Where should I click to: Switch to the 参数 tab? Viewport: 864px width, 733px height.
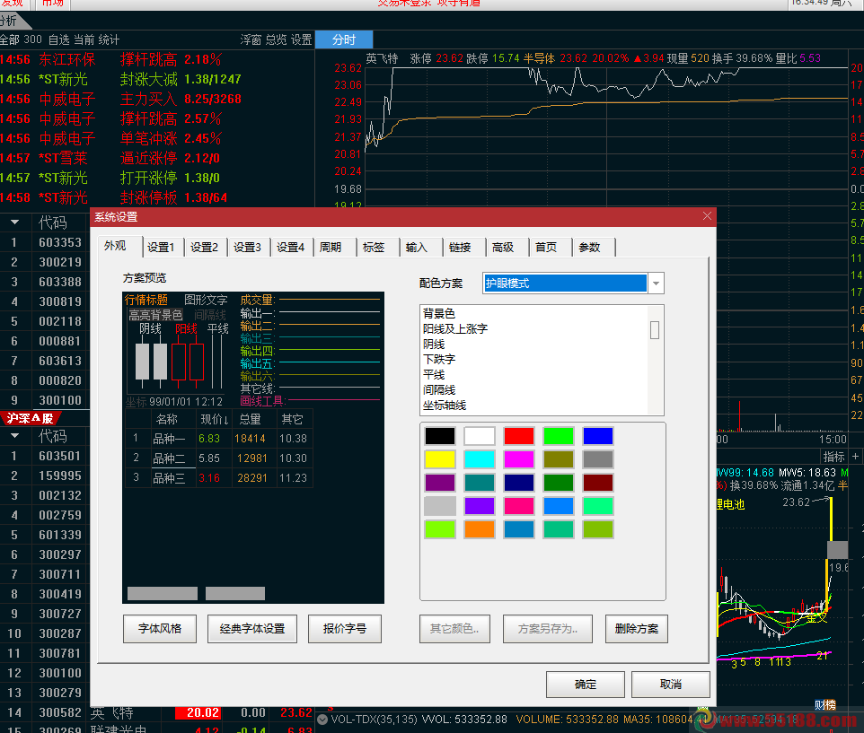(589, 248)
